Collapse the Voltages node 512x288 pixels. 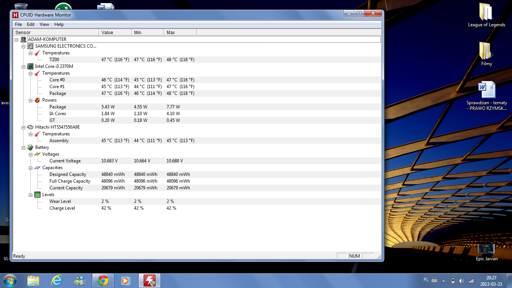pyautogui.click(x=31, y=154)
